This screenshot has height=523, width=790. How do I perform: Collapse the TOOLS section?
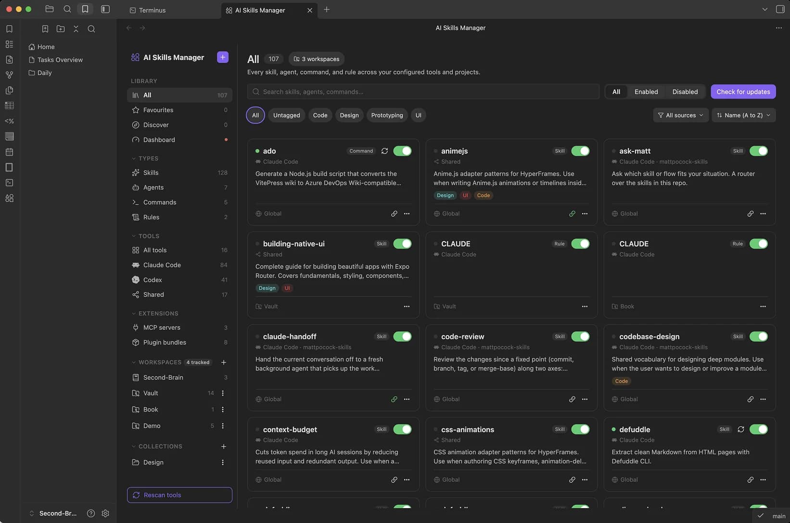tap(145, 236)
